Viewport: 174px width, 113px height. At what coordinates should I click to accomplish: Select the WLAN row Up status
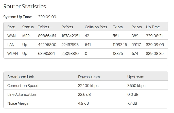(25, 54)
